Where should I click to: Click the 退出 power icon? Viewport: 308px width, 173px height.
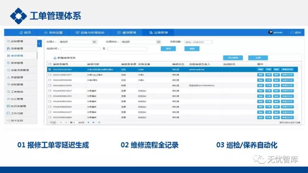point(292,32)
